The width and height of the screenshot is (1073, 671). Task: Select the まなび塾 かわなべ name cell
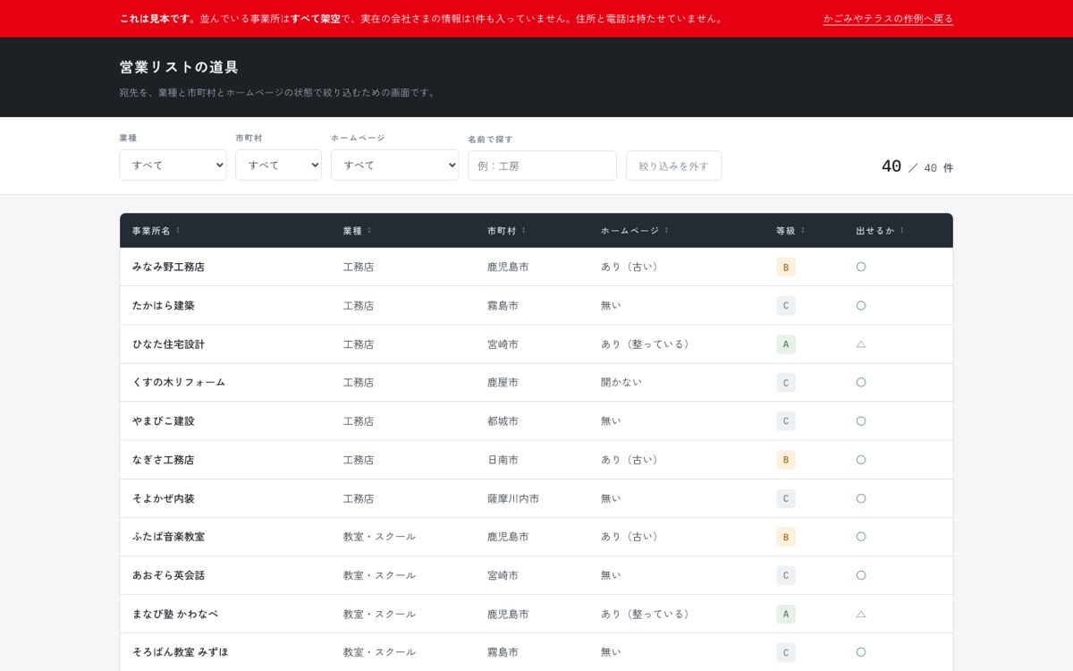175,614
